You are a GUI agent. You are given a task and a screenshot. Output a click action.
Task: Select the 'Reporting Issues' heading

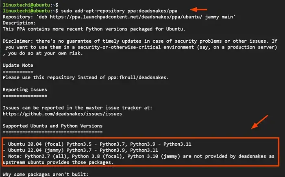pos(25,90)
